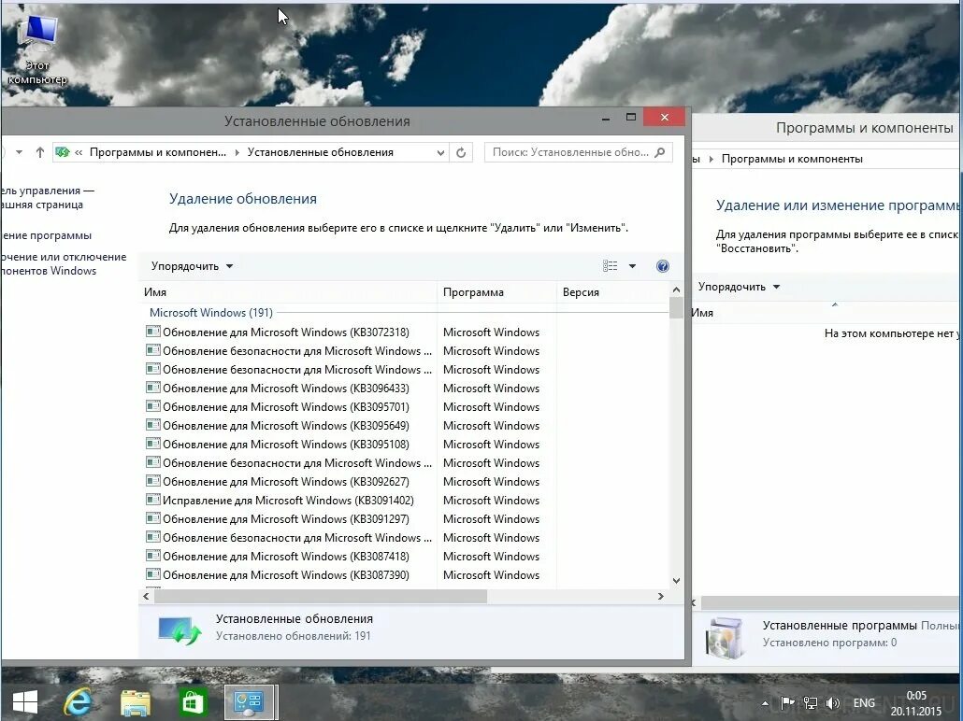Open the Windows Start button

click(x=25, y=702)
